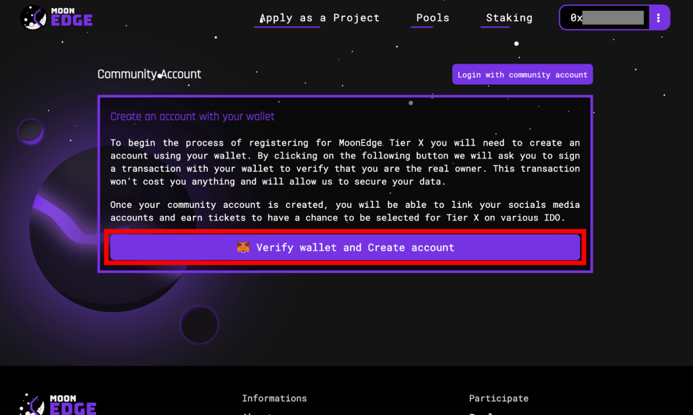Click the MoonEdge wordmark text in the header
Image resolution: width=693 pixels, height=415 pixels.
click(x=71, y=17)
